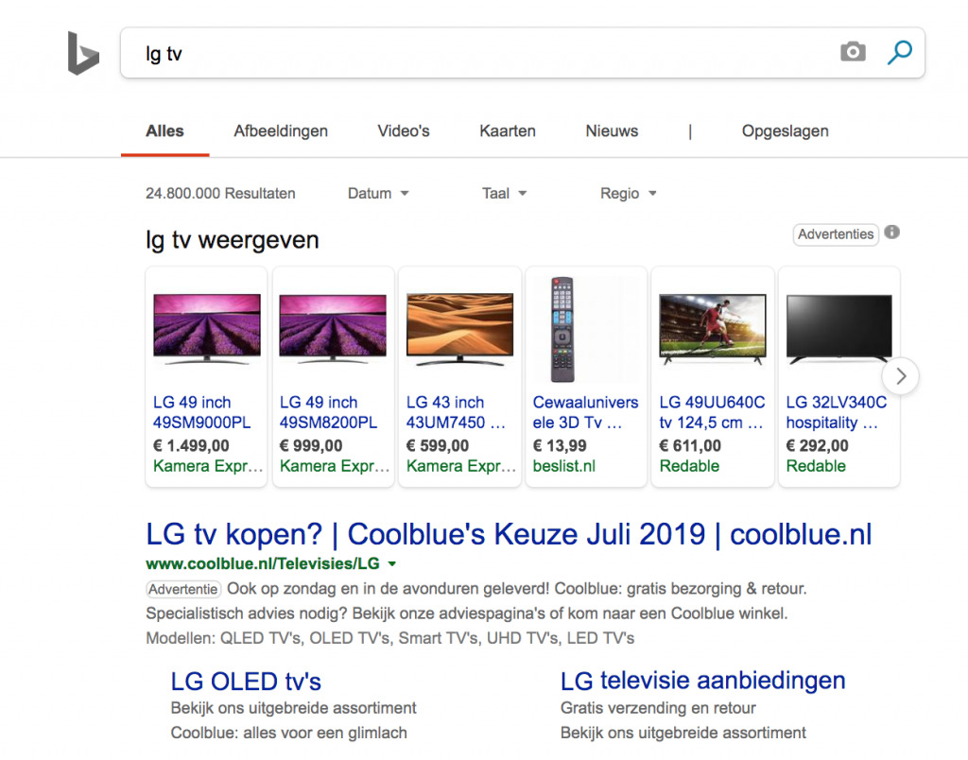This screenshot has height=760, width=968.
Task: Click the LG 32LV340C hospitality TV image
Action: coord(838,329)
